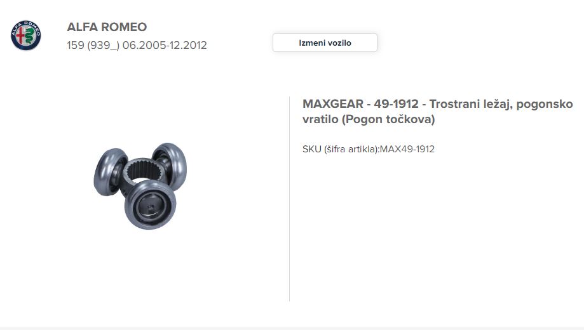This screenshot has width=584, height=330.
Task: Click the red cross inside the Alfa Romeo emblem
Action: pos(20,36)
